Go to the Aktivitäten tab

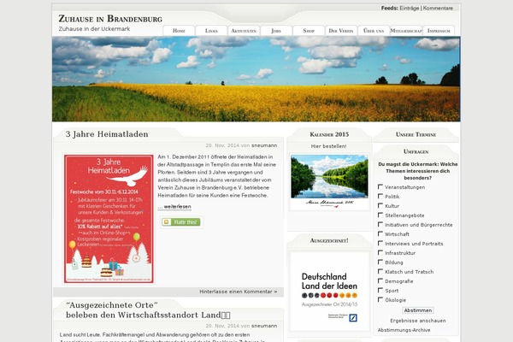(244, 31)
